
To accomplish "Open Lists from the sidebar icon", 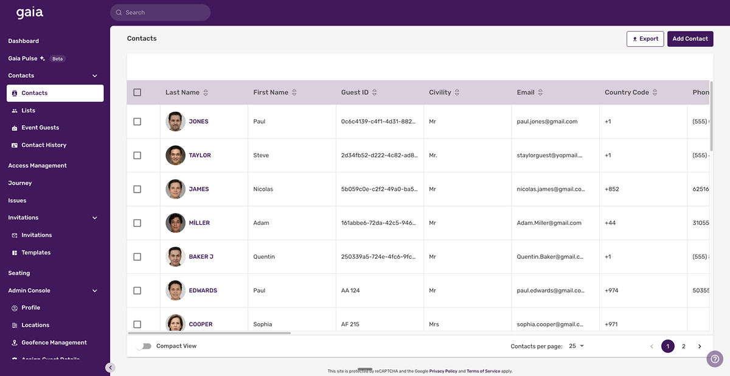I will pyautogui.click(x=15, y=110).
